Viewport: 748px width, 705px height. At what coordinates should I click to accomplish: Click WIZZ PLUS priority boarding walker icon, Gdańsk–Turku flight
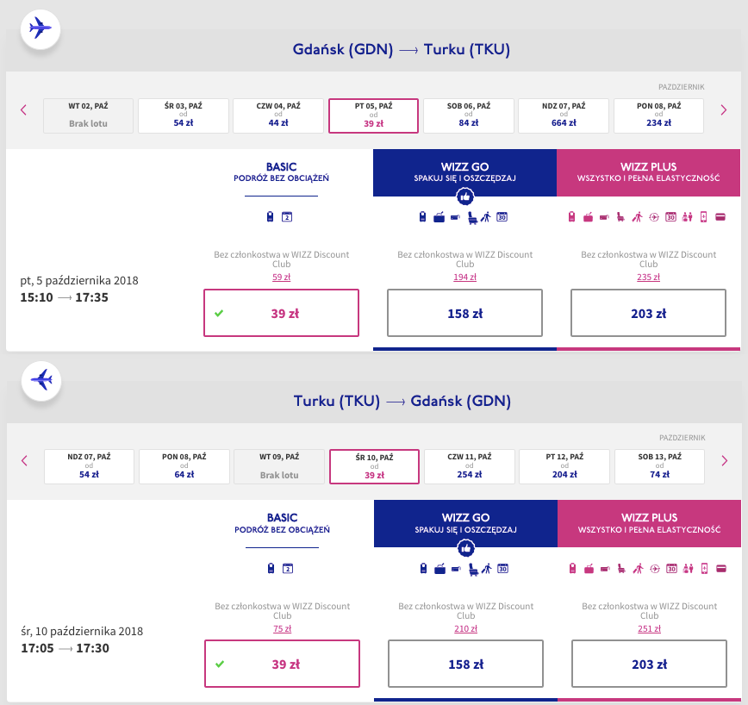point(637,217)
